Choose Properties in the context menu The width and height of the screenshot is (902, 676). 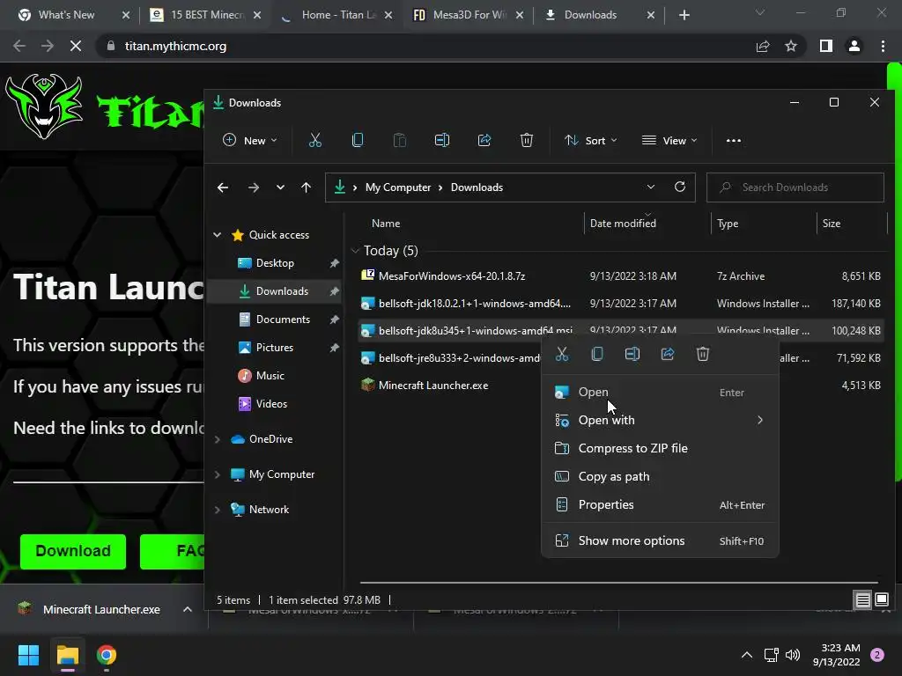(x=660, y=504)
